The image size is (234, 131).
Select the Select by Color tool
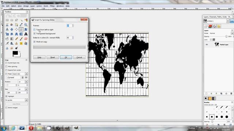pyautogui.click(x=26, y=20)
